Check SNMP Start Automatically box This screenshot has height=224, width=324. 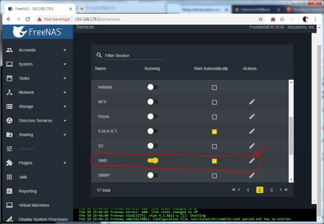pos(214,176)
